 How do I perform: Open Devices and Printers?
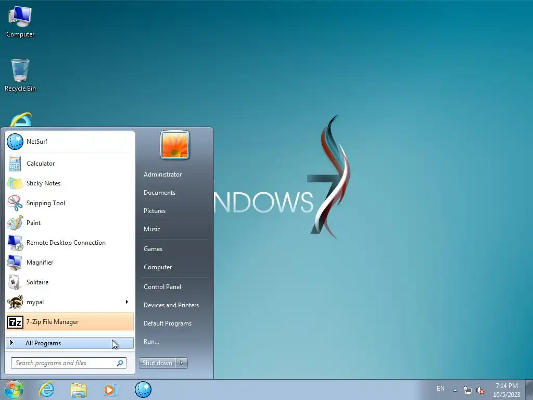tap(171, 305)
